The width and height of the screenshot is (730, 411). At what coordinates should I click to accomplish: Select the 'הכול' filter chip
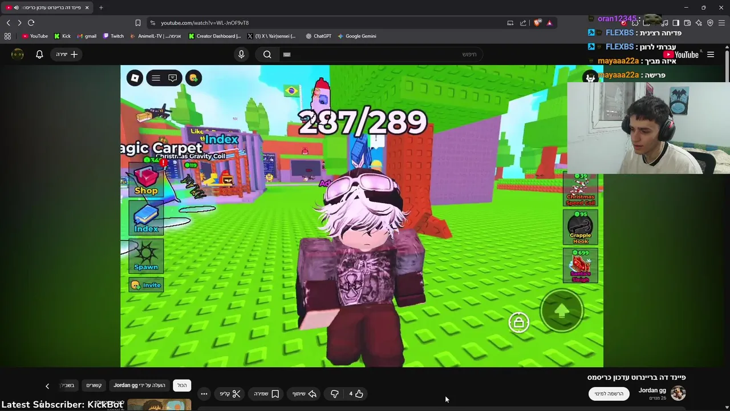pos(182,385)
